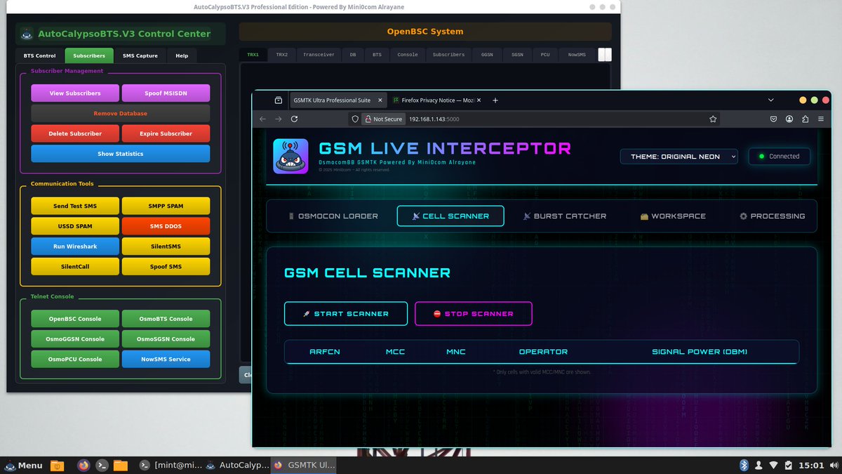
Task: Switch to AutoCalyp... window in taskbar
Action: [237, 465]
